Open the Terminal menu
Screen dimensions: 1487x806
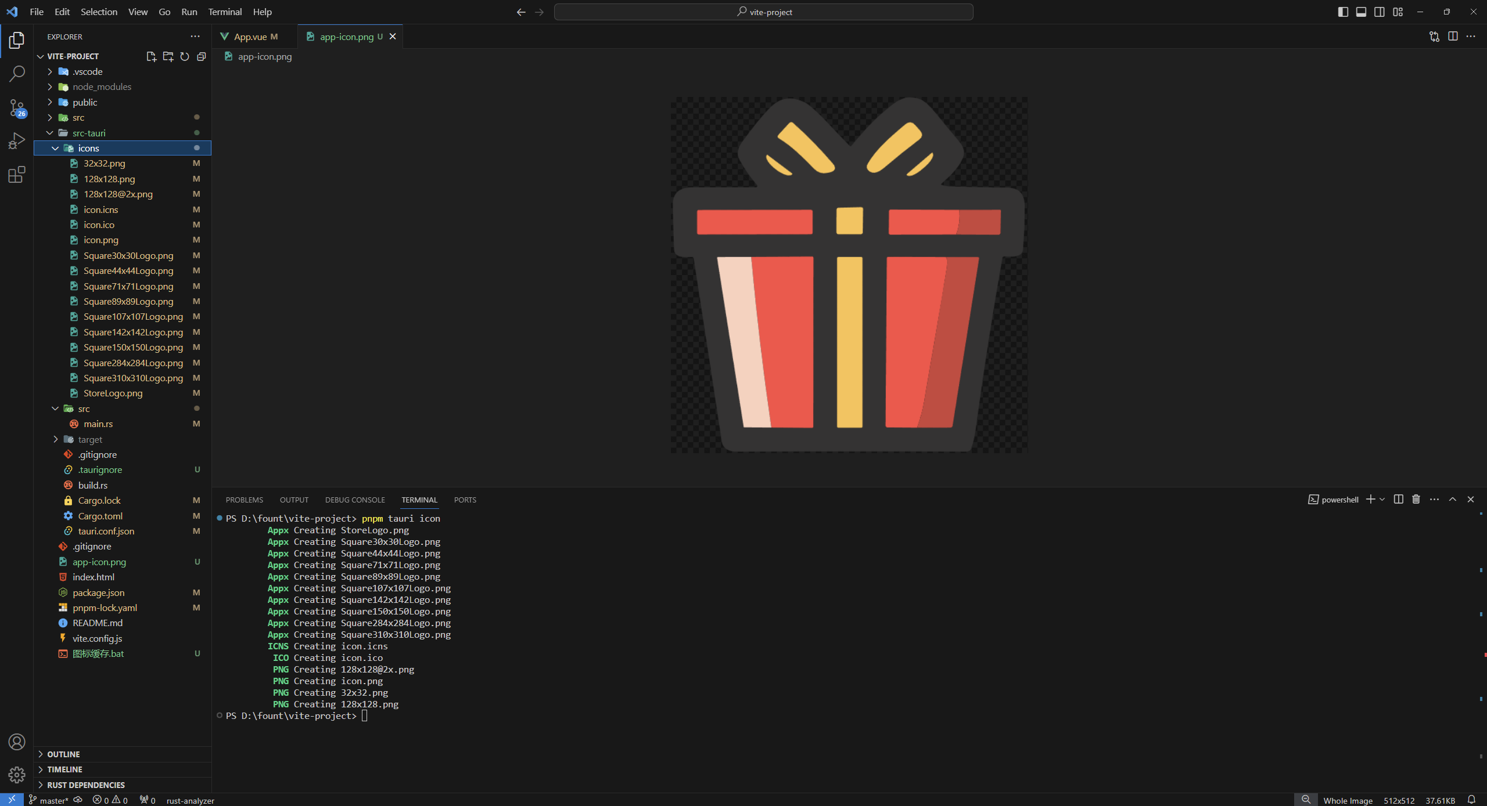225,12
